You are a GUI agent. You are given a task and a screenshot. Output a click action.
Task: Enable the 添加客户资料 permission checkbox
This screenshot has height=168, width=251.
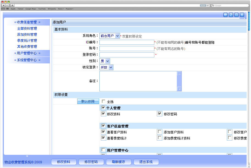(160, 132)
